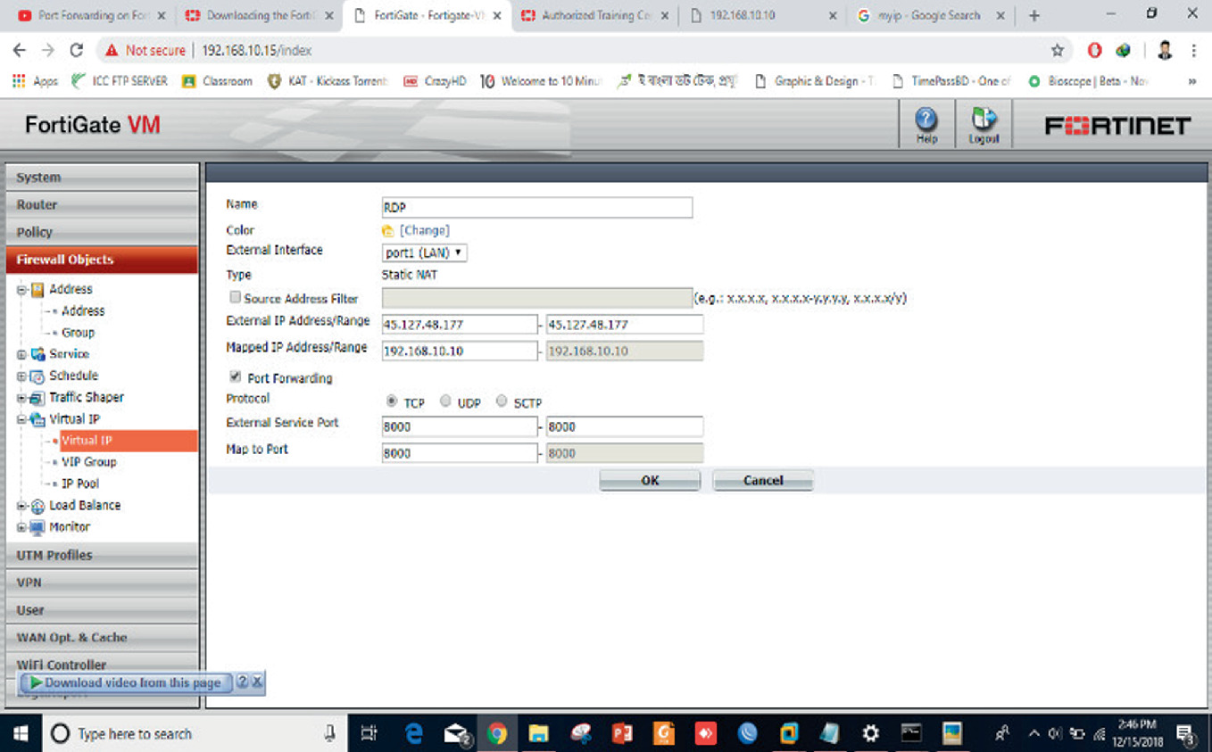
Task: Open Chrome three-dot menu
Action: click(1193, 51)
